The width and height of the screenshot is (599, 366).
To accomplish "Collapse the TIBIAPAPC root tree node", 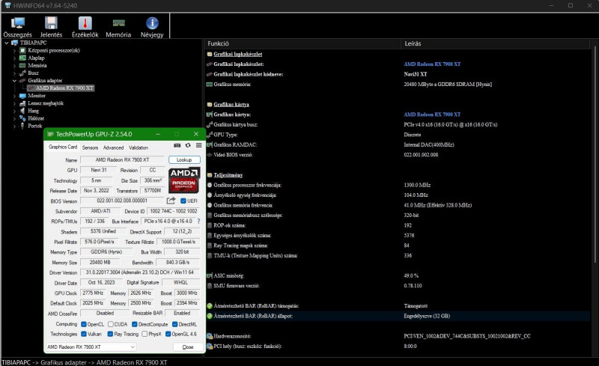I will click(x=7, y=43).
